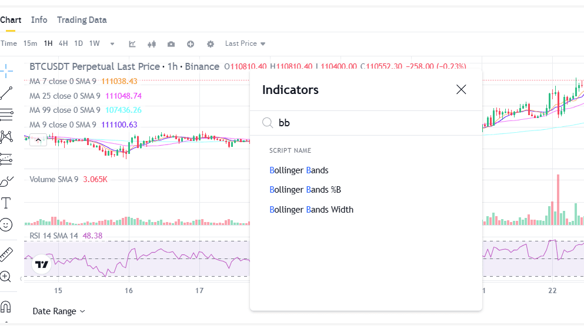This screenshot has height=326, width=584.
Task: Toggle the magnet snap mode
Action: pos(5,307)
